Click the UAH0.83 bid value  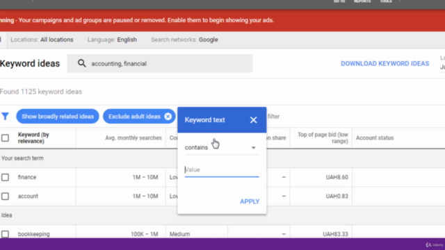click(337, 196)
